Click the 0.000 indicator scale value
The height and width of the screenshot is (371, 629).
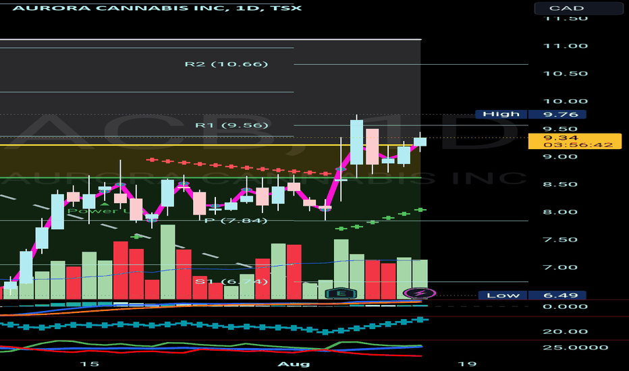pyautogui.click(x=565, y=306)
